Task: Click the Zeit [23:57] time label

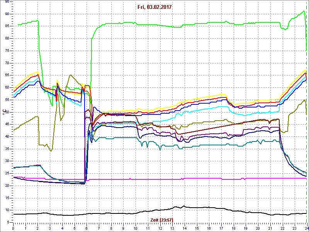Action: [x=162, y=220]
